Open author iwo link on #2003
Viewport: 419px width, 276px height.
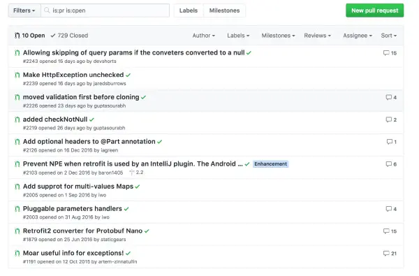click(x=105, y=217)
